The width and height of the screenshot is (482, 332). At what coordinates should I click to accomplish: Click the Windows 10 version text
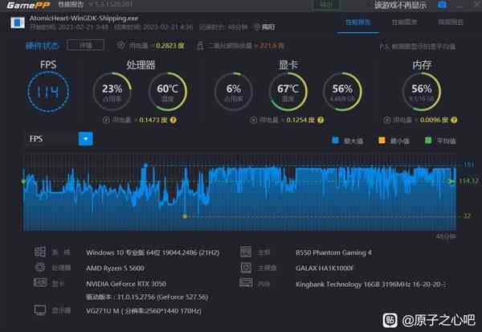[153, 253]
